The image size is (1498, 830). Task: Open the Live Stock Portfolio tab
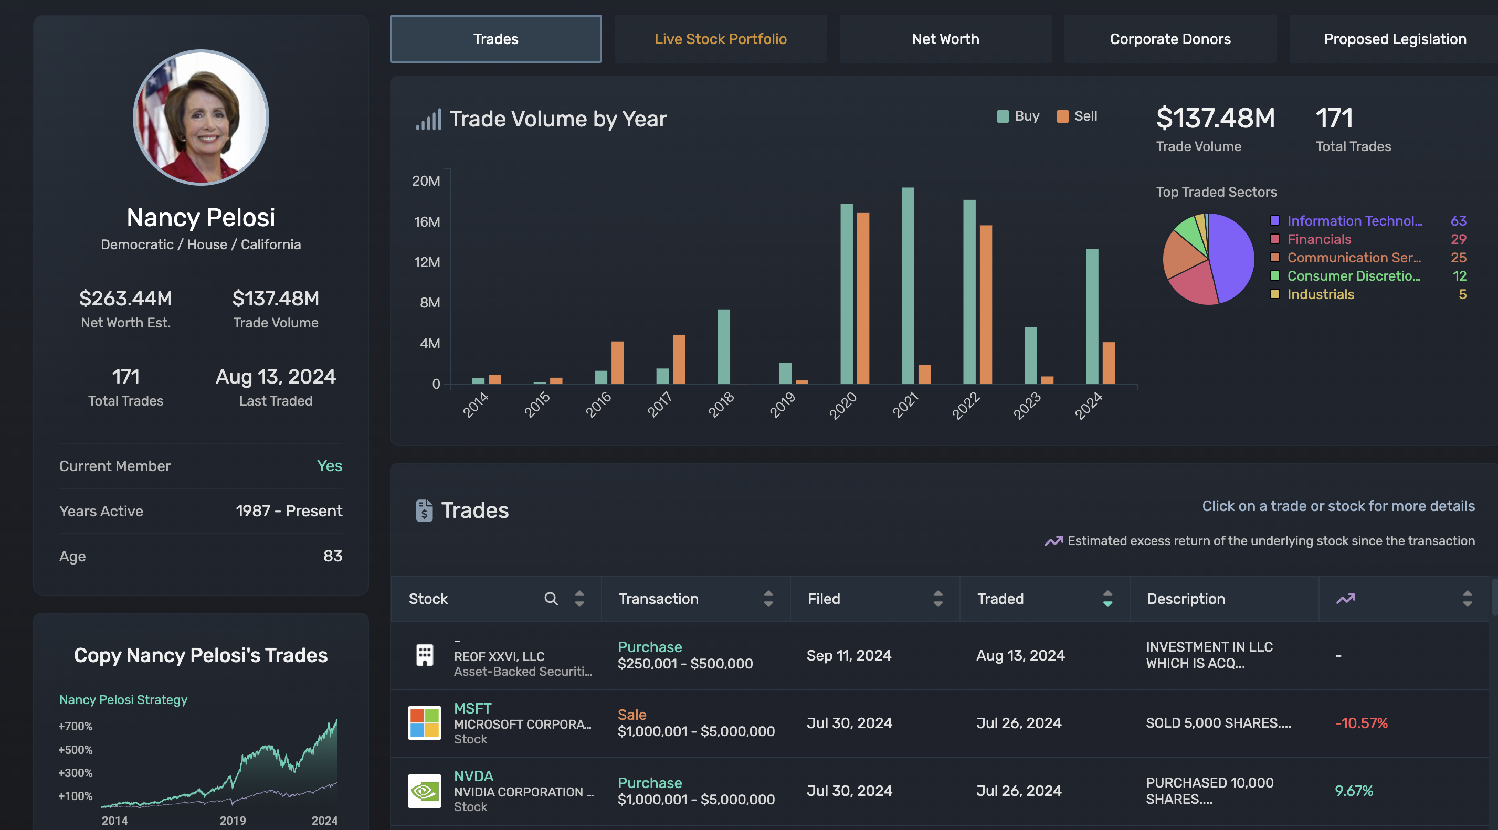721,39
